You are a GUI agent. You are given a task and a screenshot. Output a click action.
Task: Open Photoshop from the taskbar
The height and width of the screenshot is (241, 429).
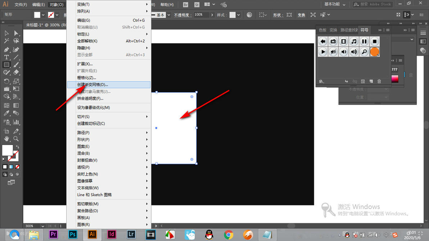(72, 235)
